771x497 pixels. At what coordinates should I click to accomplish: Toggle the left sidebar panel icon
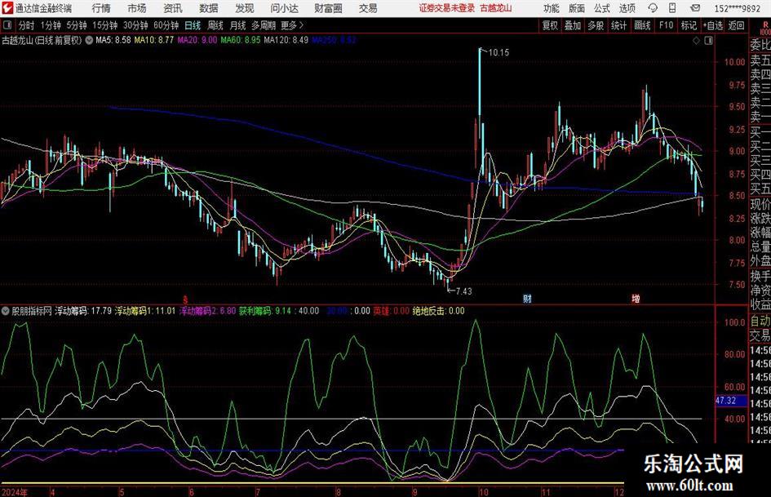[7, 25]
